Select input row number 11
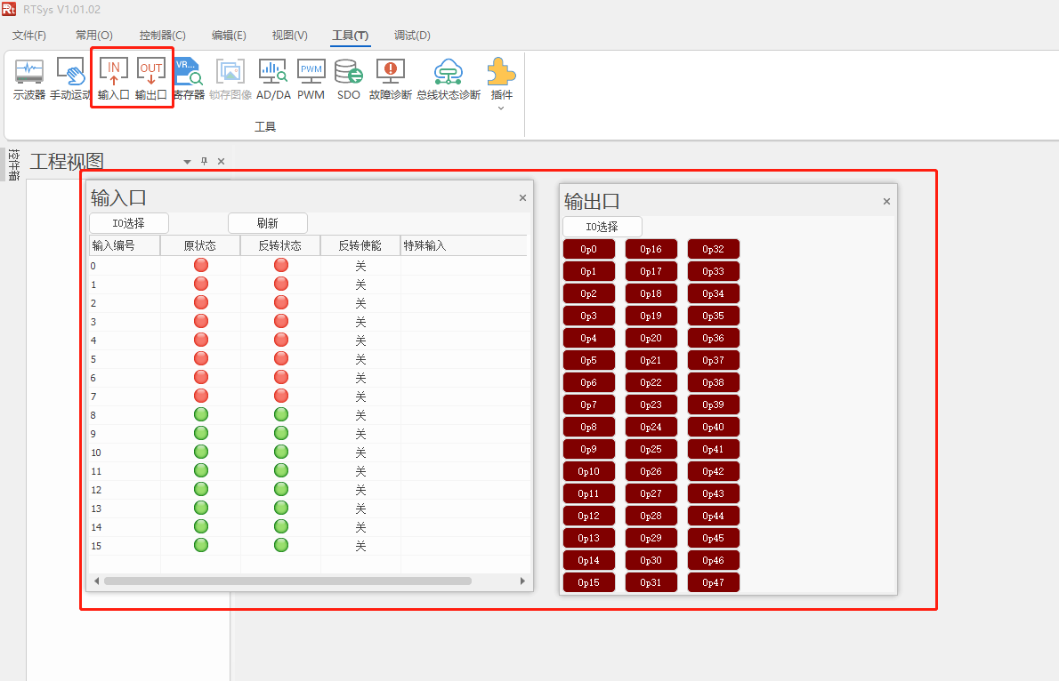 click(309, 471)
